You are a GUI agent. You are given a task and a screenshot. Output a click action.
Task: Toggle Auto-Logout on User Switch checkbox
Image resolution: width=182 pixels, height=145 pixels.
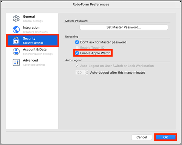[77, 66]
